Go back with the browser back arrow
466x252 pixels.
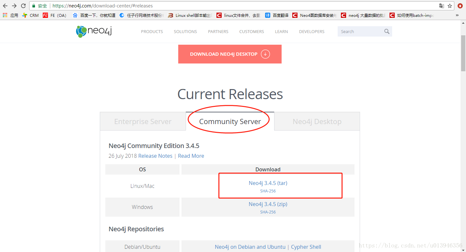click(x=5, y=6)
